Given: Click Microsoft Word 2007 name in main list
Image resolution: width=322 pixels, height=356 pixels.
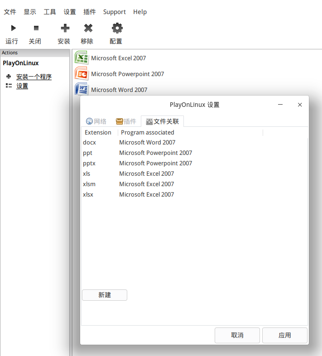Looking at the screenshot, I should (x=119, y=90).
